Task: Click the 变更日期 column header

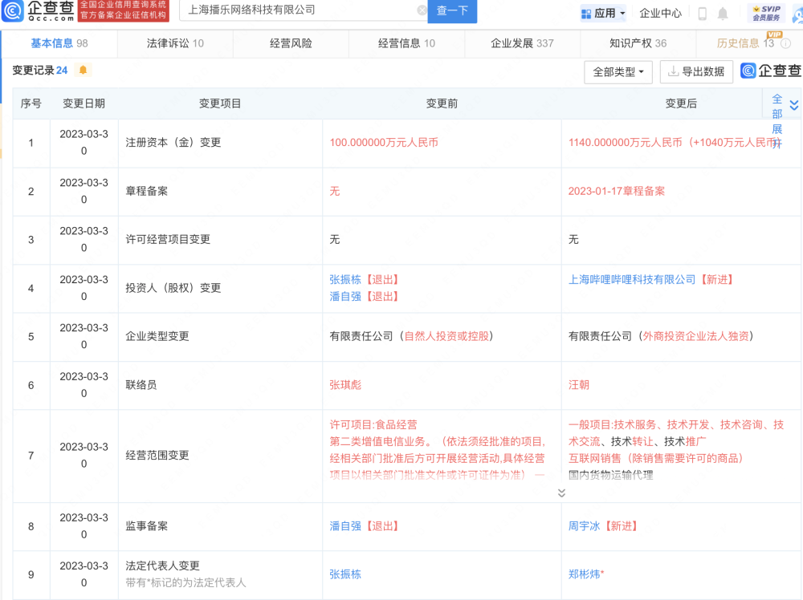Action: 84,103
